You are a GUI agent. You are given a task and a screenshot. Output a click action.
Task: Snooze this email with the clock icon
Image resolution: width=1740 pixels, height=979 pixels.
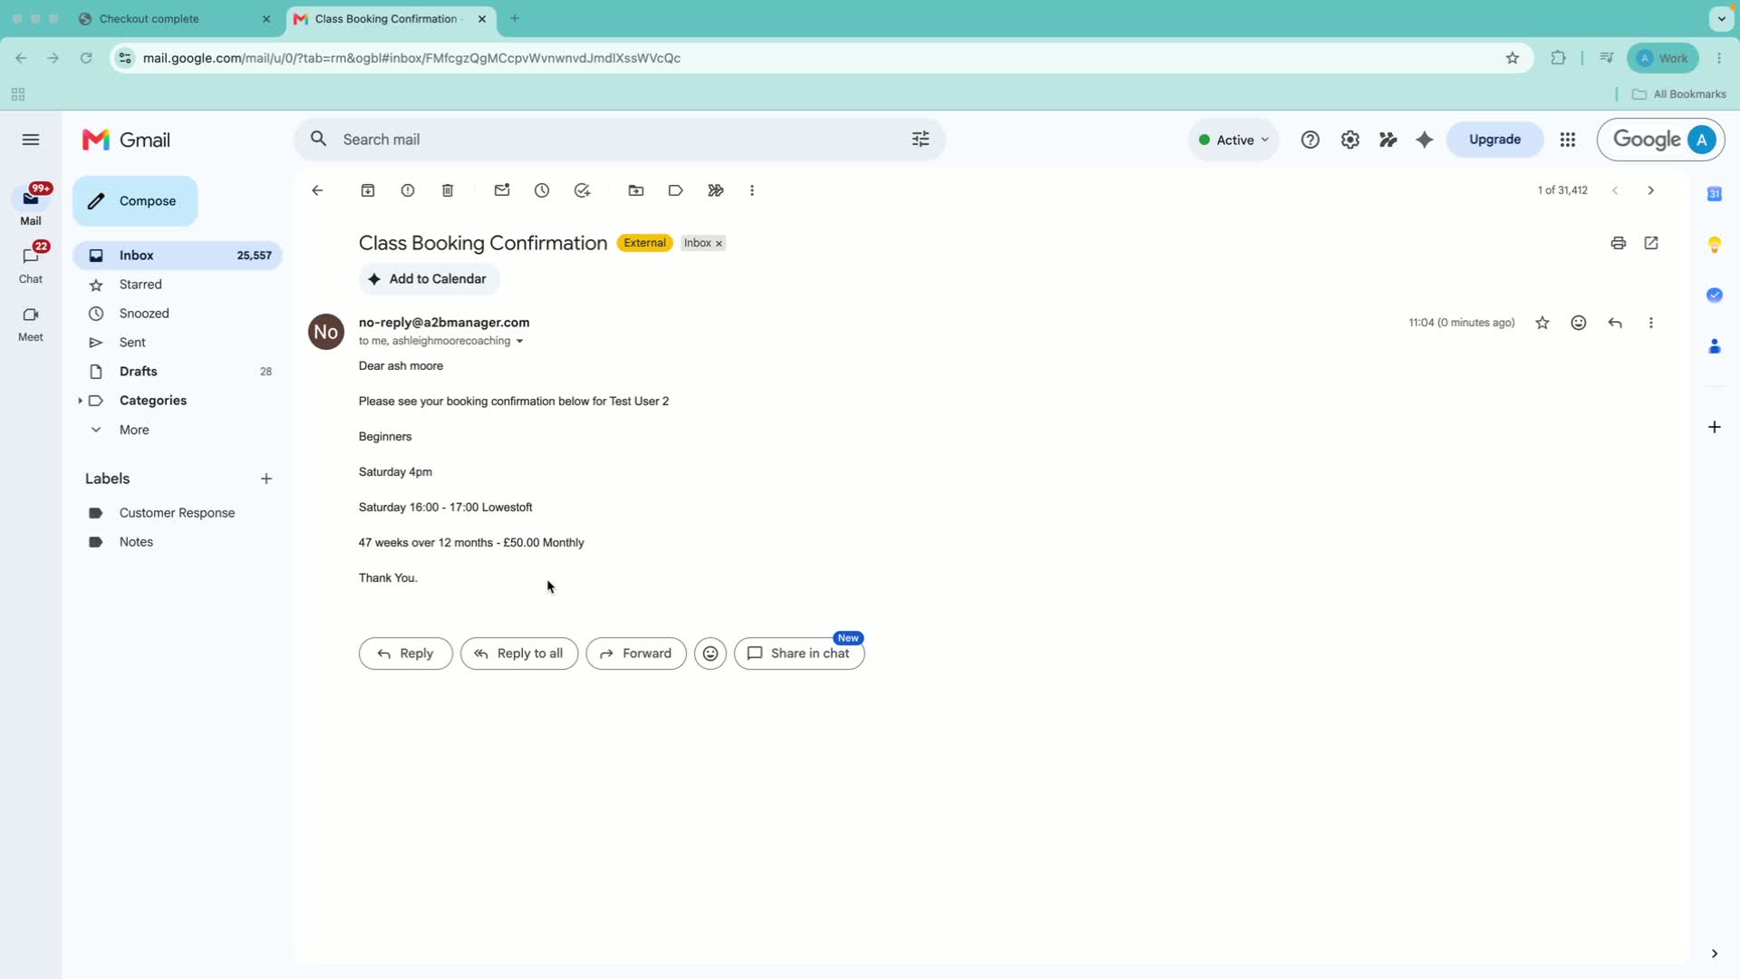[542, 190]
